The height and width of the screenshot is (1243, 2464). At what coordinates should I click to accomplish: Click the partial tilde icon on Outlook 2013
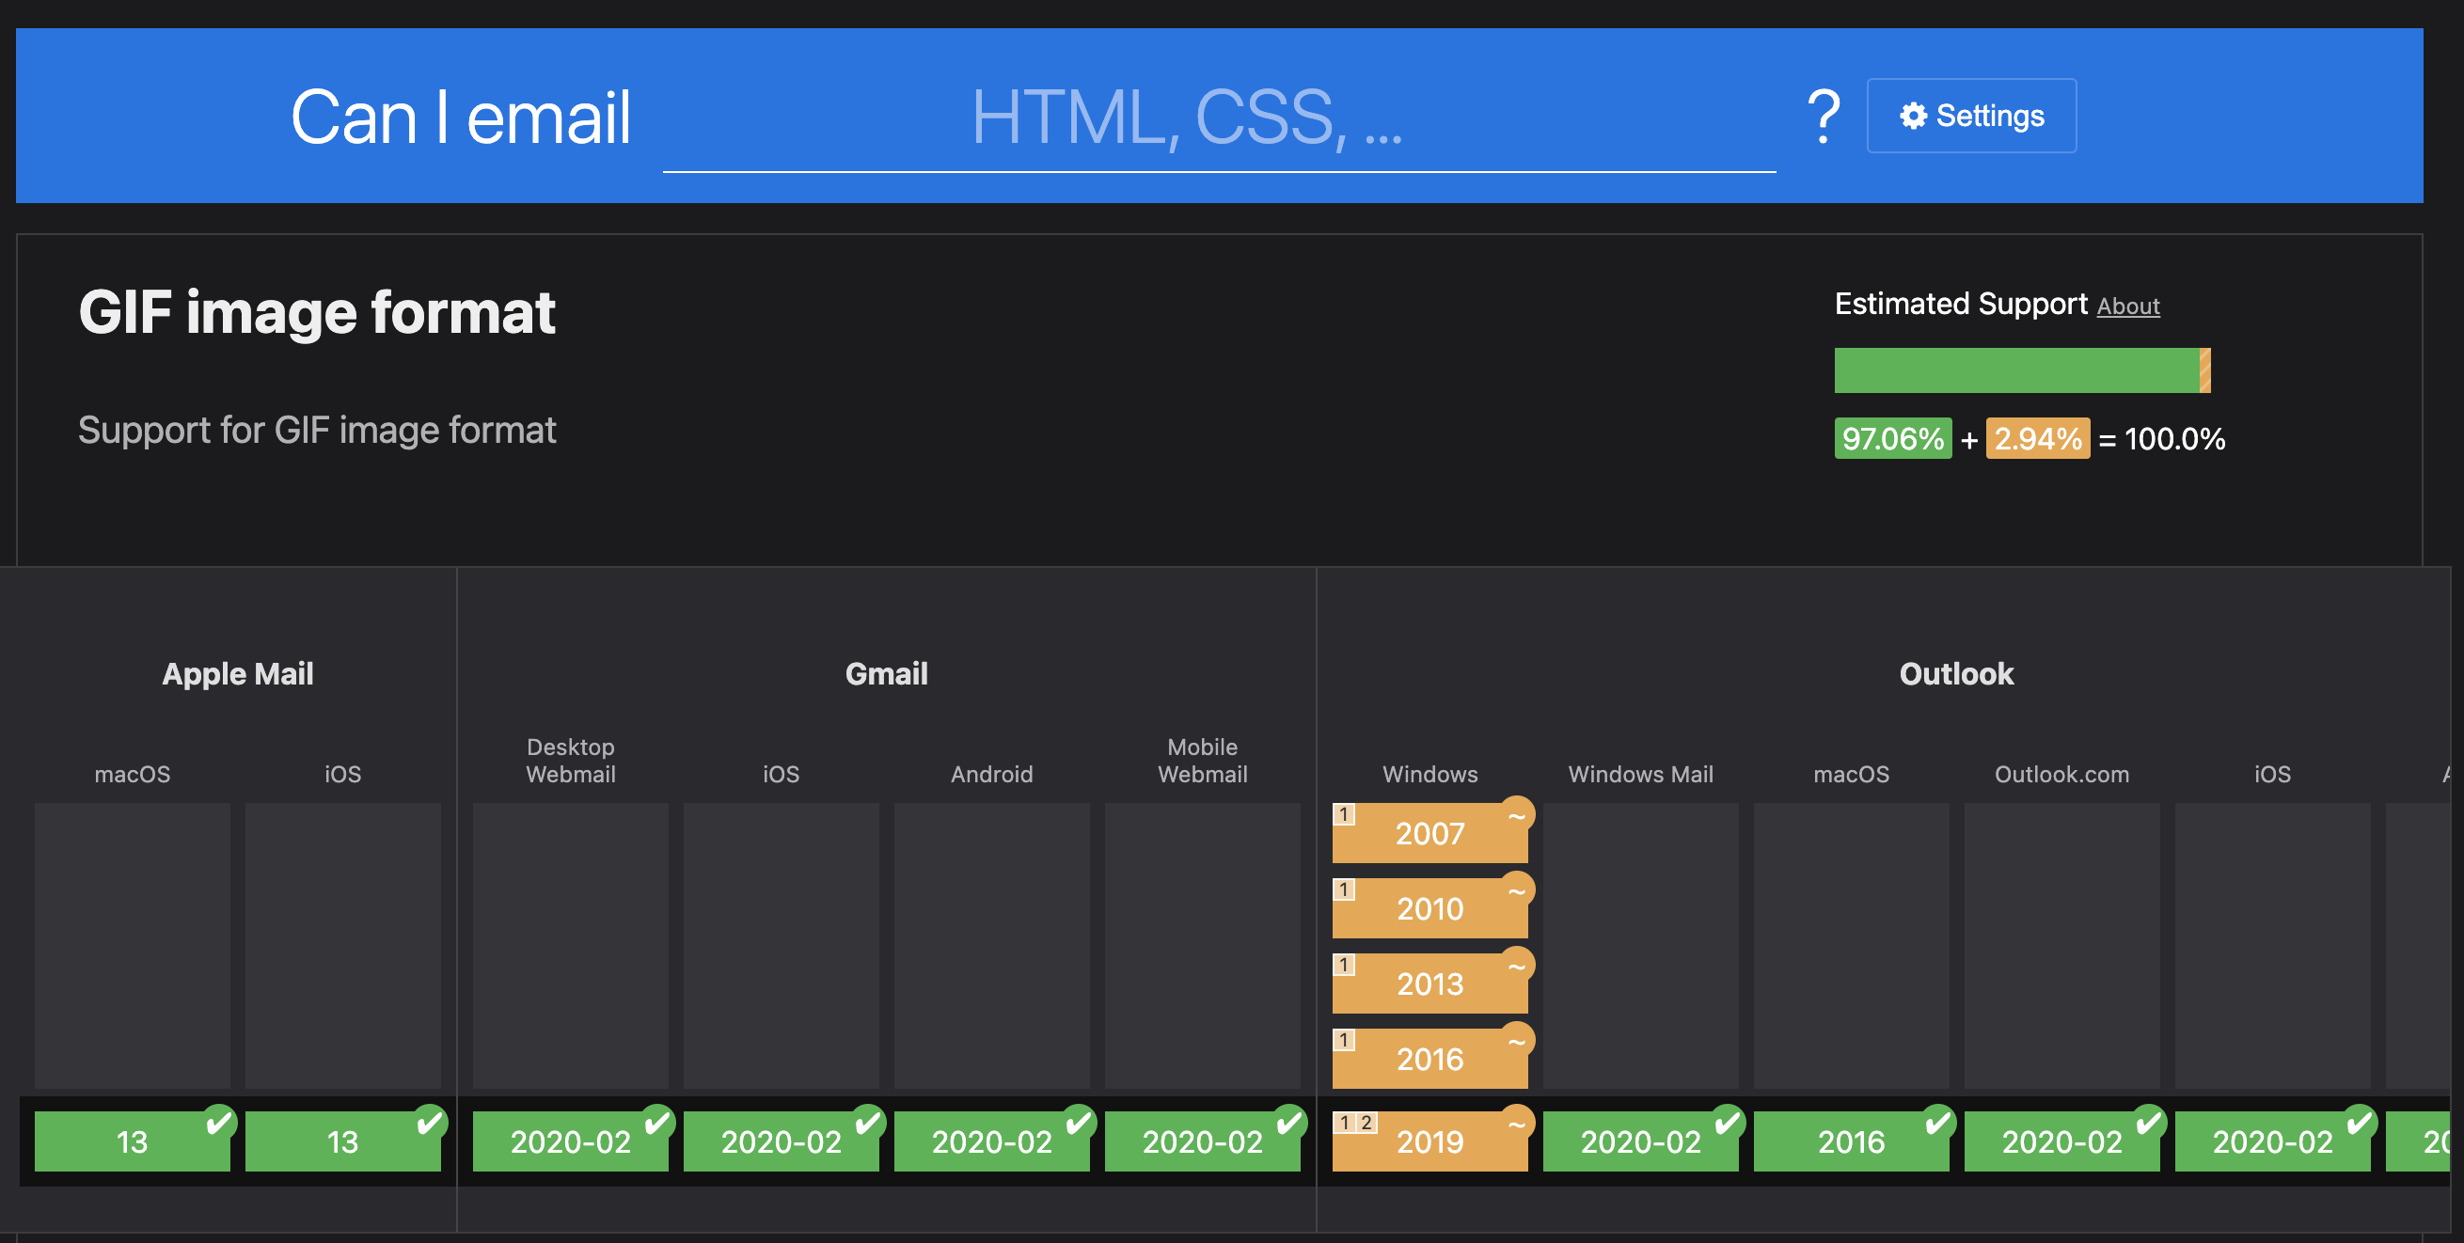tap(1516, 967)
